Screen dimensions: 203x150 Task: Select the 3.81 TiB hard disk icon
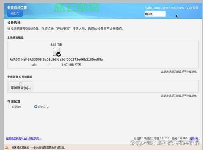pos(57,52)
